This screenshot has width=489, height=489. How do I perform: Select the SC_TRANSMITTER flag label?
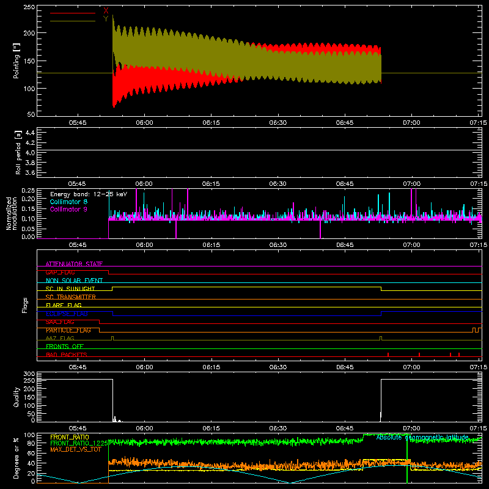click(71, 297)
